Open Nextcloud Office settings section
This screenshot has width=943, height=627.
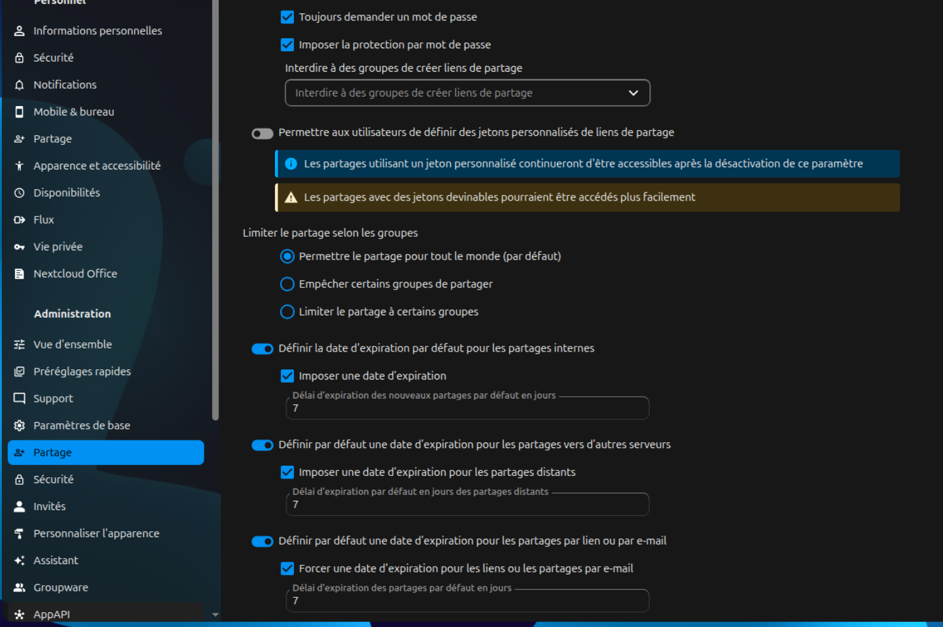point(75,274)
